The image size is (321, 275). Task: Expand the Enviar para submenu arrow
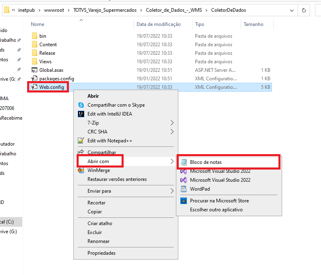pyautogui.click(x=172, y=191)
